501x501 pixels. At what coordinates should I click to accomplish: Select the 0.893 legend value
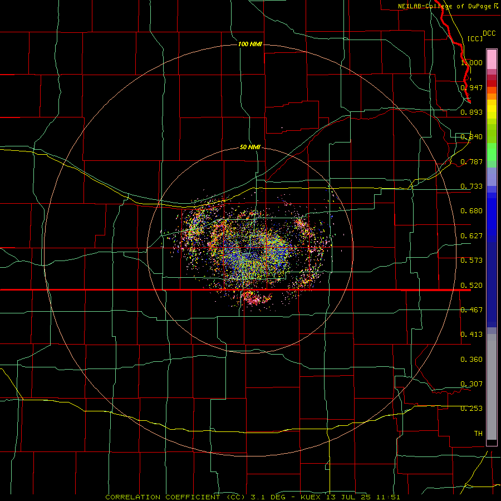tap(471, 112)
